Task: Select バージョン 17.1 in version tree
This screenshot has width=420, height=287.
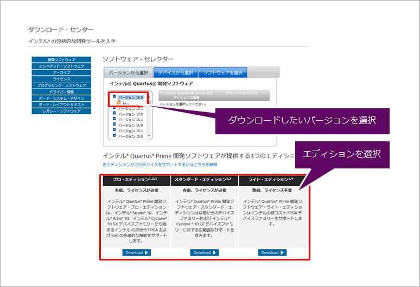Action: 130,109
